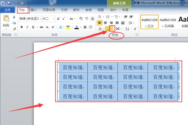Toggle strikethrough formatting
The height and width of the screenshot is (125, 188).
pos(41,27)
